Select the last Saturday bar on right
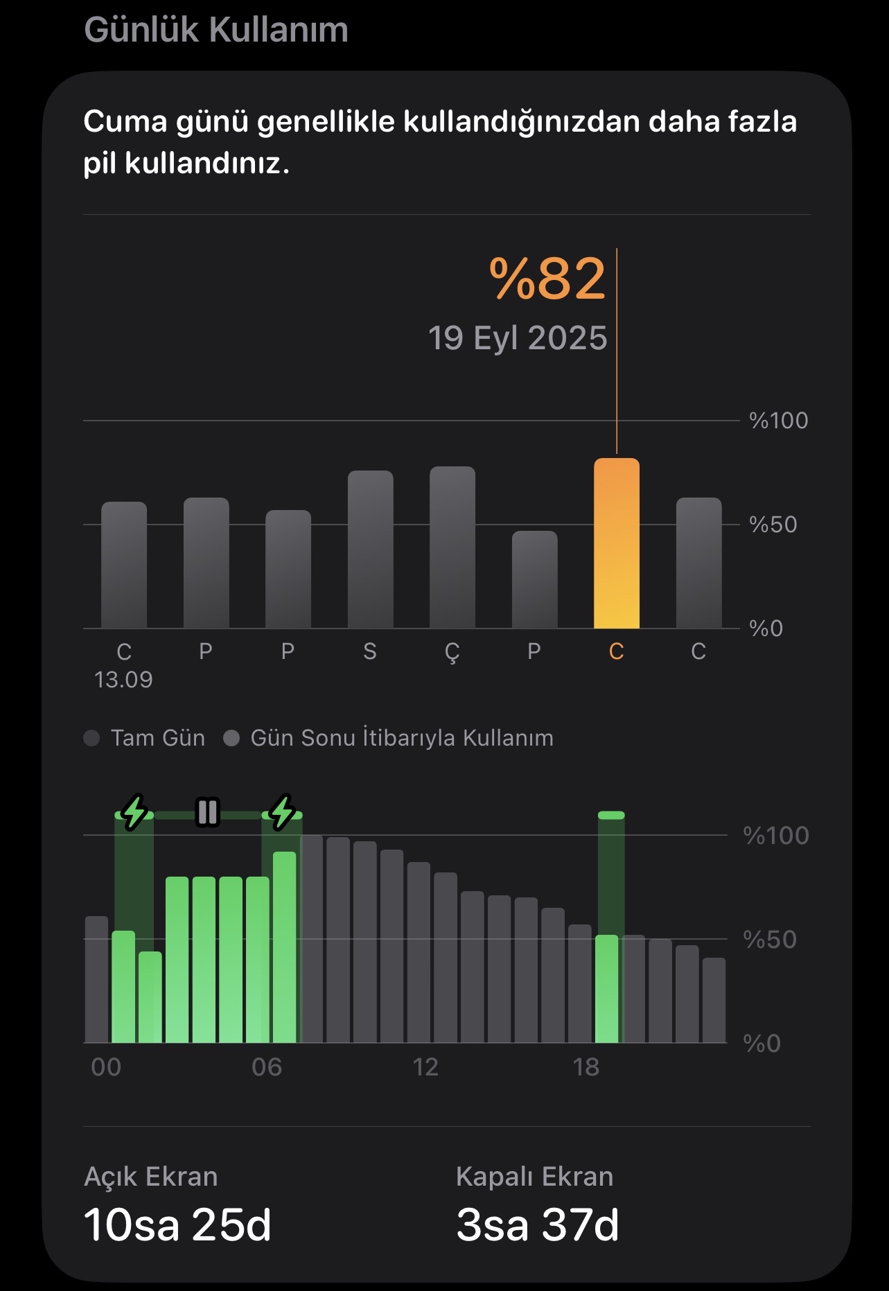Screen dimensions: 889x1291 [698, 563]
